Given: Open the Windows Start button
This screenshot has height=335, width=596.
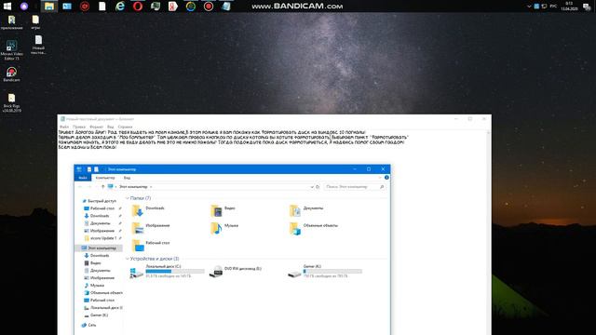Looking at the screenshot, I should pos(7,7).
